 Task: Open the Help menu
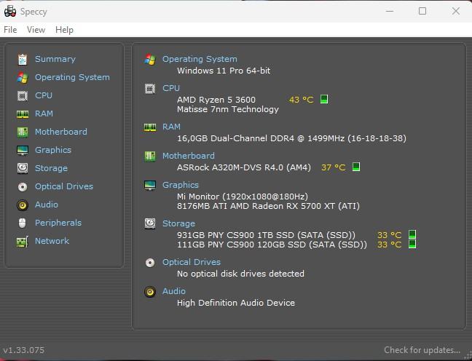tap(64, 30)
